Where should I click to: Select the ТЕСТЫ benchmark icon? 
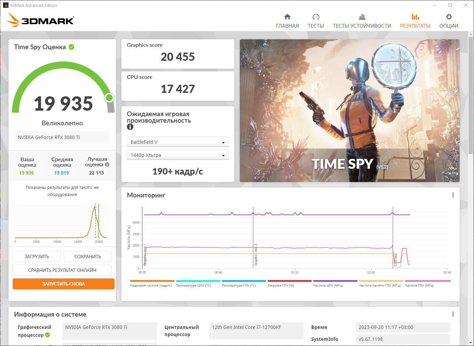click(316, 16)
